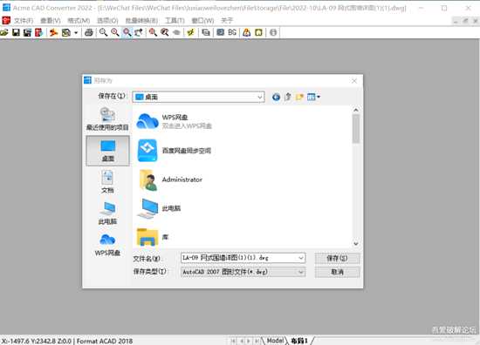This screenshot has height=345, width=480.
Task: Click the red magnifier icon after separator
Action: point(153,32)
